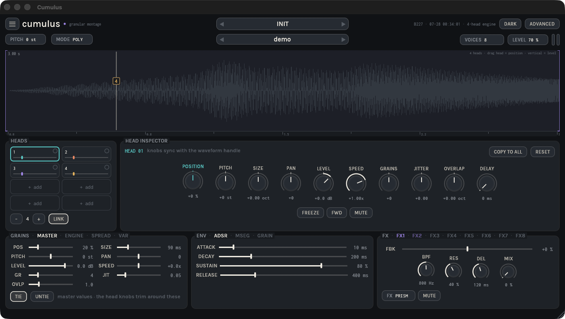Open the FX PRISM type dropdown
The width and height of the screenshot is (565, 319).
[399, 296]
